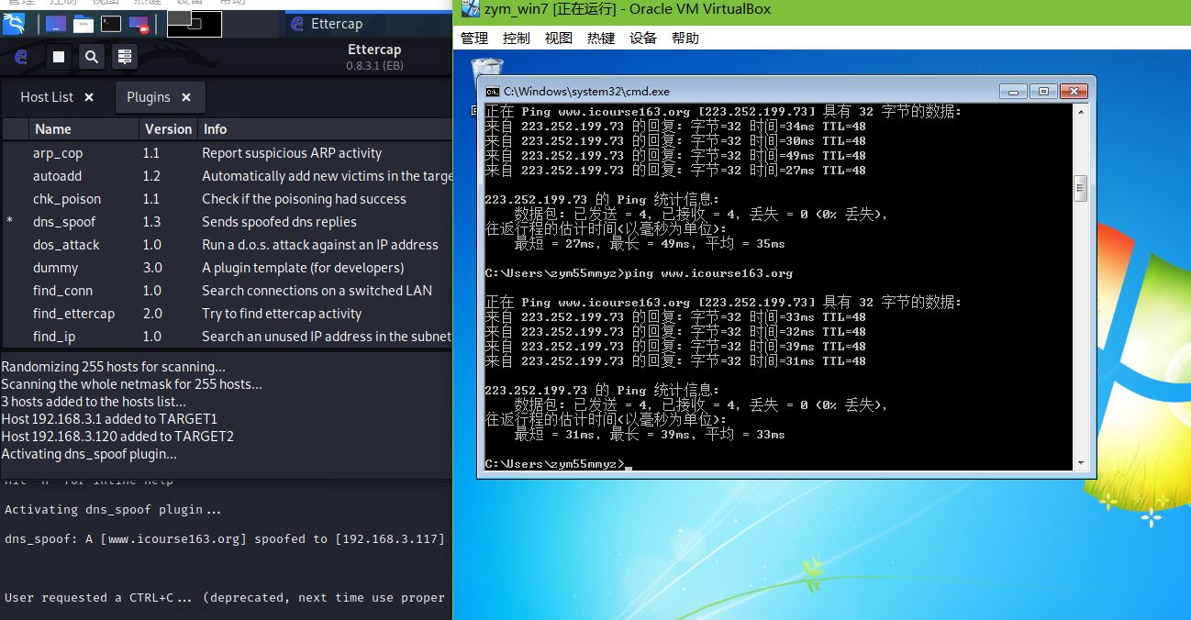The image size is (1191, 620).
Task: Click the 'ping www.icourse163.org' command line in cmd
Action: coord(639,273)
